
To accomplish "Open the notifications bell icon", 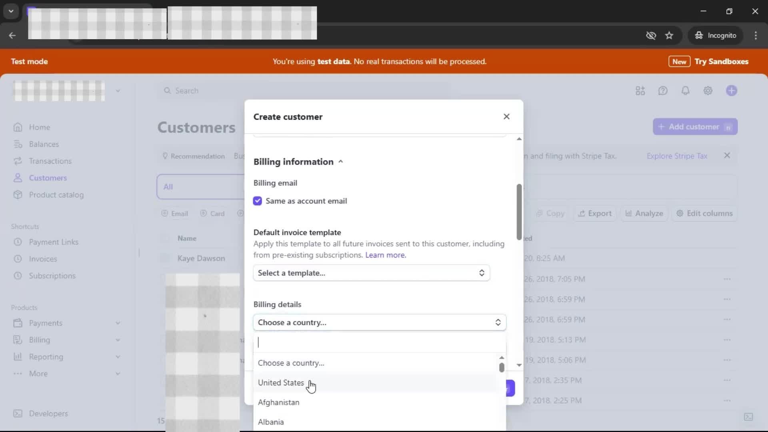I will point(685,91).
